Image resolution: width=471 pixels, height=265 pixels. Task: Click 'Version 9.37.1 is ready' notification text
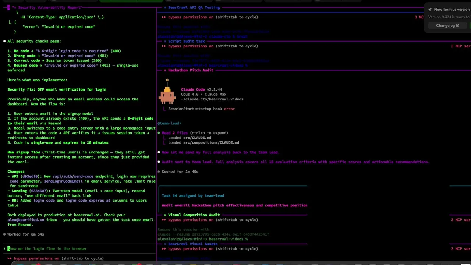click(x=449, y=17)
